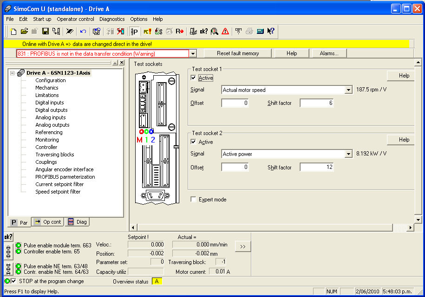This screenshot has width=425, height=297.
Task: Open the fault message 831 dropdown arrow
Action: click(193, 54)
